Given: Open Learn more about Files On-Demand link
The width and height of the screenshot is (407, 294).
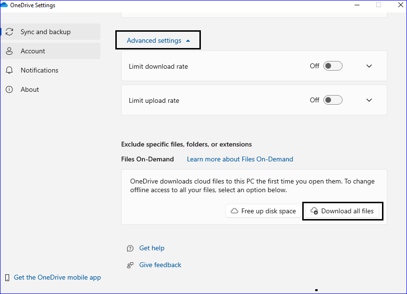Looking at the screenshot, I should click(240, 159).
